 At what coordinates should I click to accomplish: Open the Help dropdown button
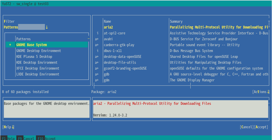tap(8, 127)
